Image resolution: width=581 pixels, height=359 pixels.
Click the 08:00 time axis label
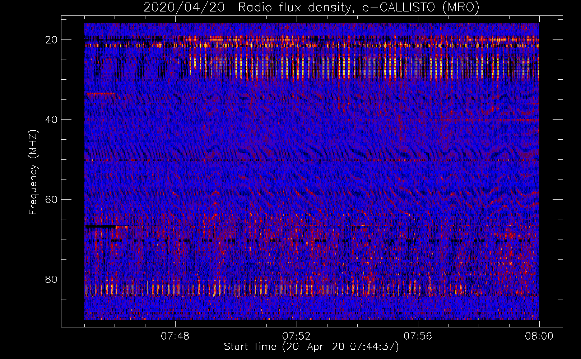[x=539, y=336]
